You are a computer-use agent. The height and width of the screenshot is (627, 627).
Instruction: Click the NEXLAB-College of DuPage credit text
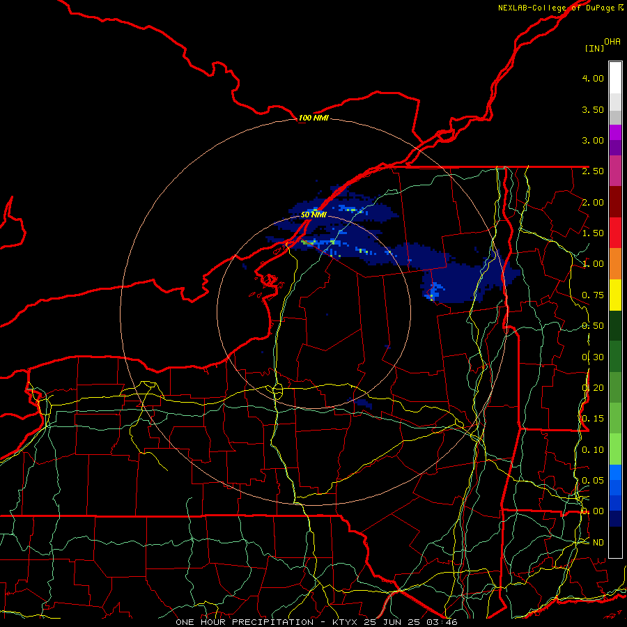[560, 8]
